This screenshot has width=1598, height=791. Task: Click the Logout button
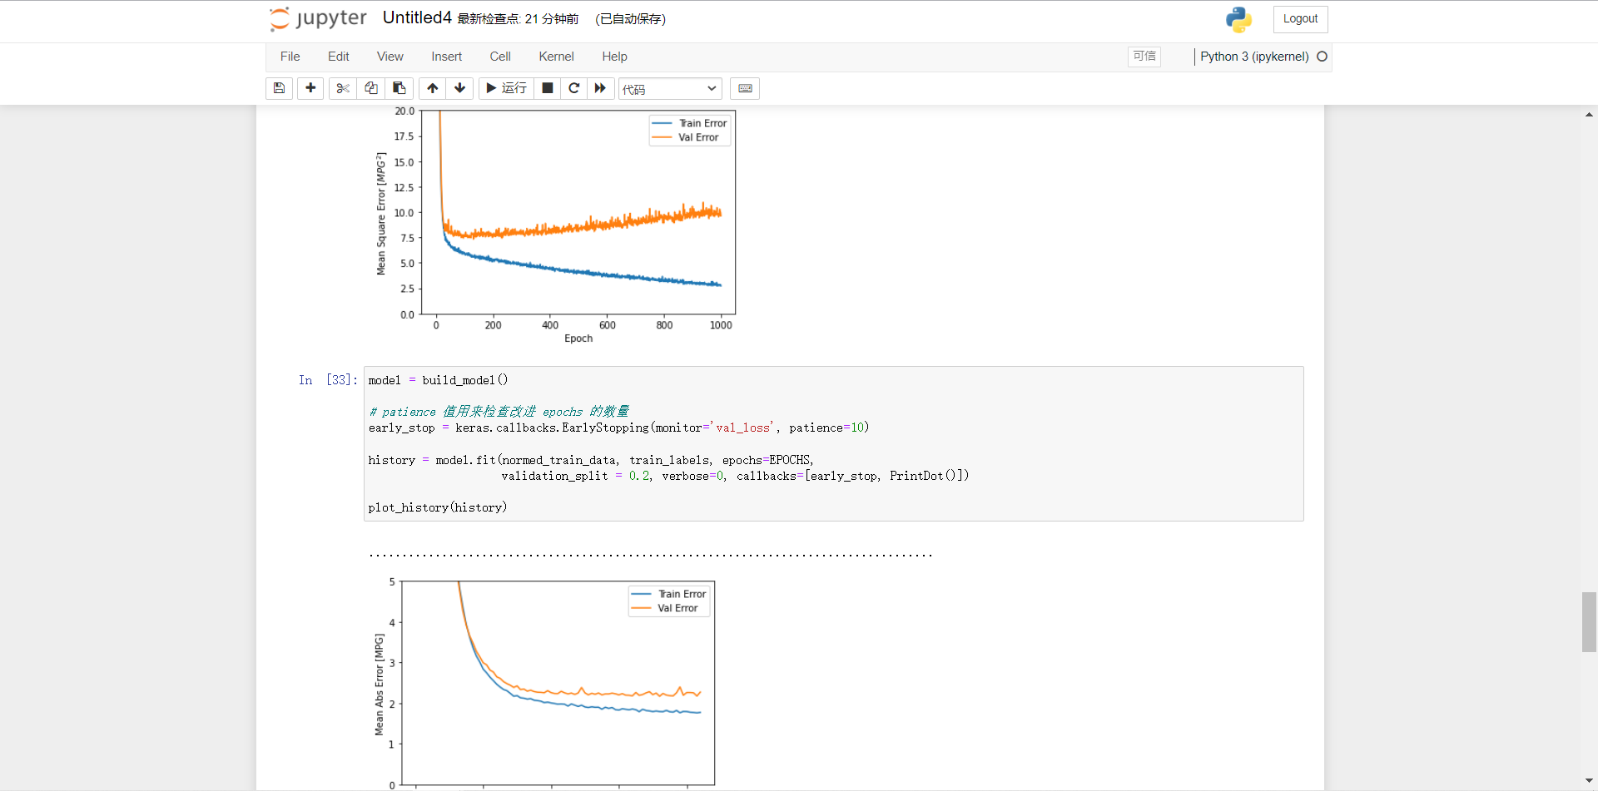tap(1300, 19)
